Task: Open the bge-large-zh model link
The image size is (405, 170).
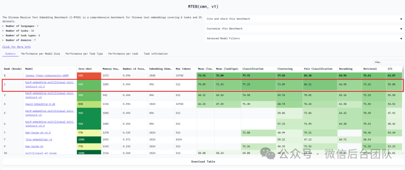Action: click(x=34, y=146)
